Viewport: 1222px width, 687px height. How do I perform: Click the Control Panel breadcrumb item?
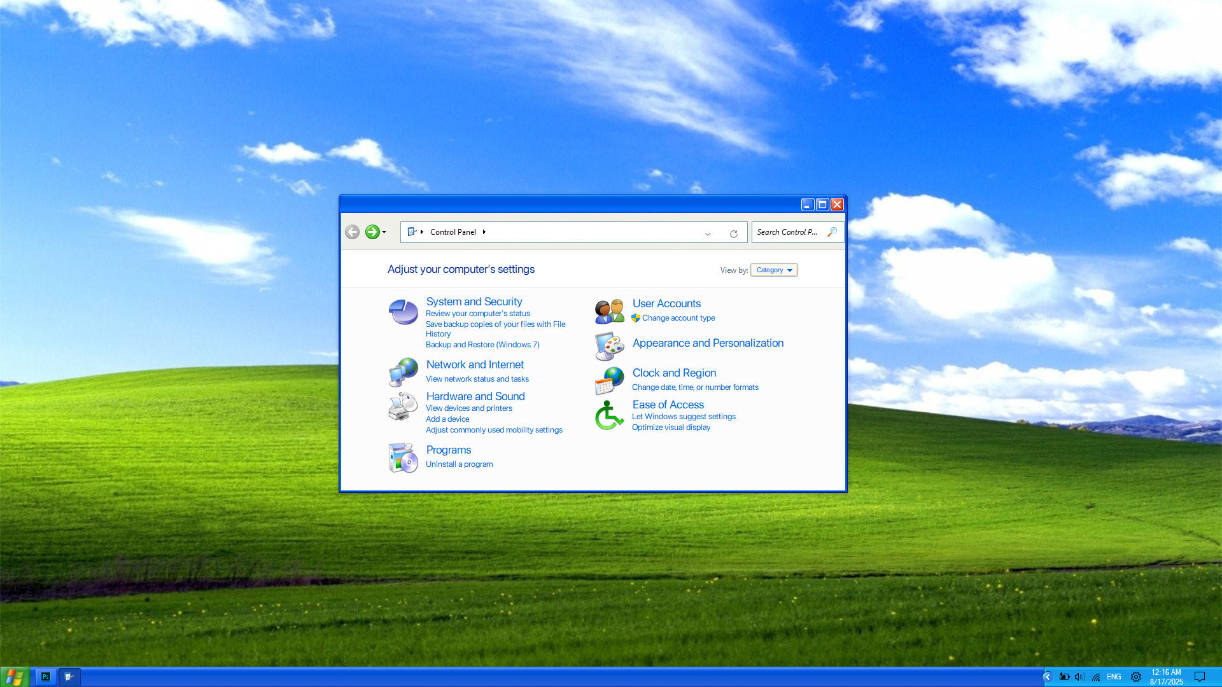[x=453, y=232]
